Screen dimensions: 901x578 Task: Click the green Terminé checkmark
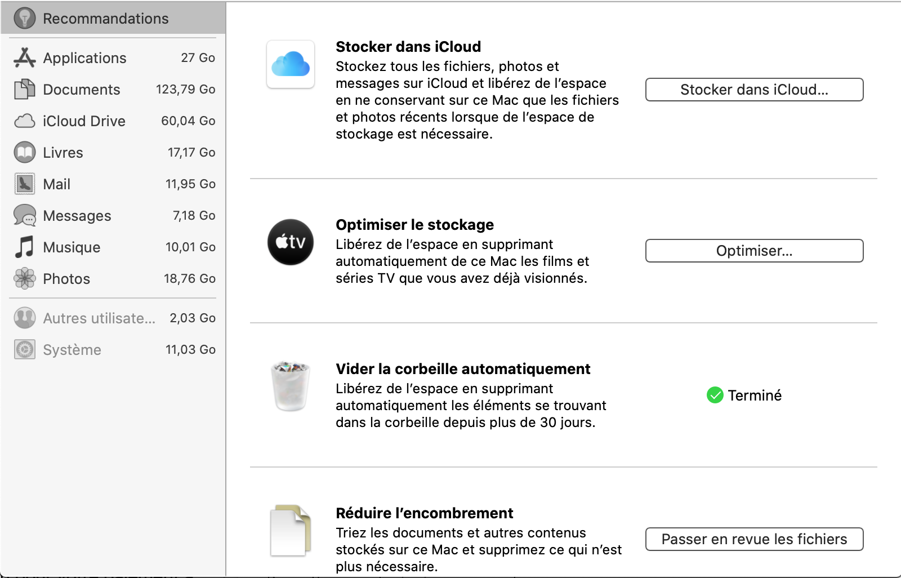pos(715,395)
